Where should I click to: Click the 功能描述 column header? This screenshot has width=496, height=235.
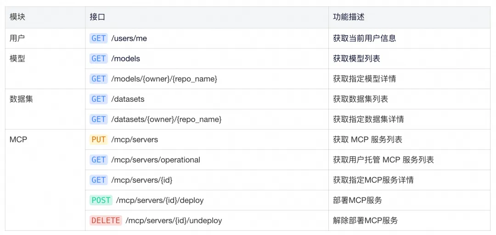click(x=349, y=17)
